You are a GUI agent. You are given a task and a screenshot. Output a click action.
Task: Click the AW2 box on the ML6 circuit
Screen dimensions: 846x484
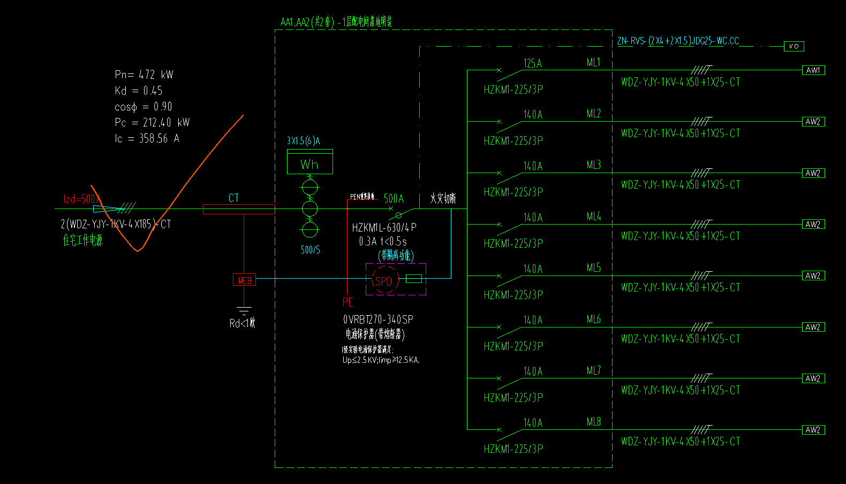point(813,327)
